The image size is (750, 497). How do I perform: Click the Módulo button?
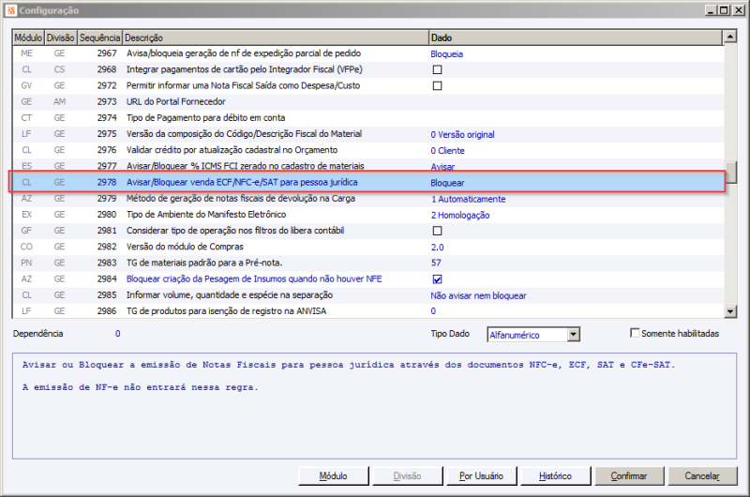pos(334,476)
